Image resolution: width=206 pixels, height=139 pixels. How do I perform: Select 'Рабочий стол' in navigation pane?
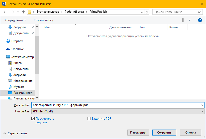point(18,93)
